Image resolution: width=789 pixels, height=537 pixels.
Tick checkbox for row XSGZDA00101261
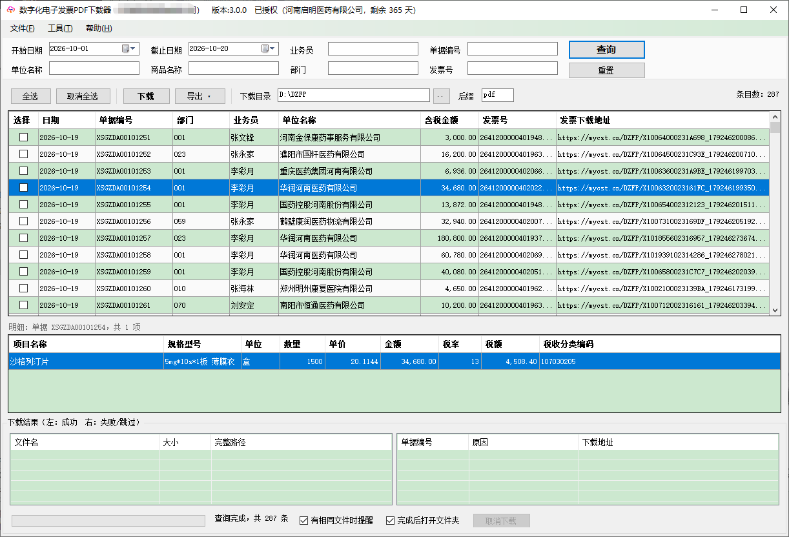[23, 305]
